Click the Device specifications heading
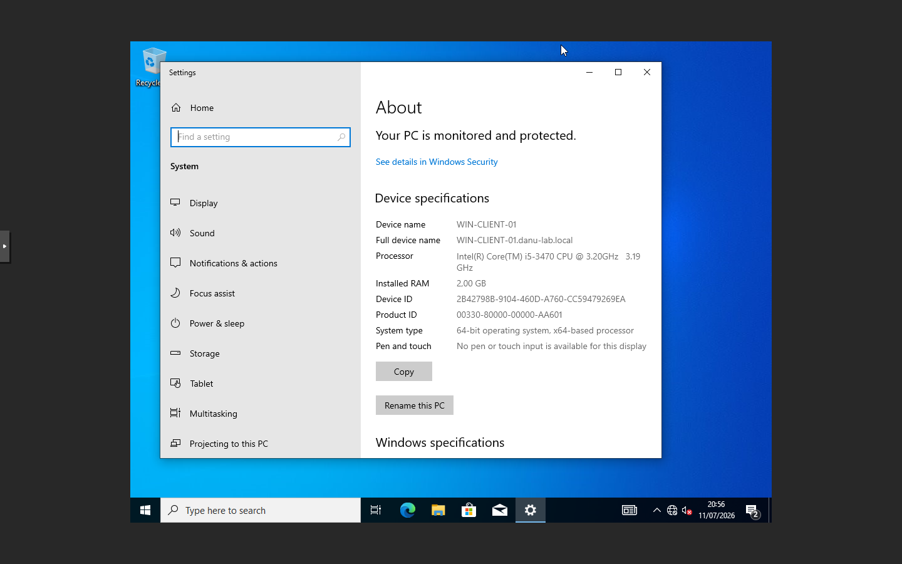The image size is (902, 564). click(432, 198)
